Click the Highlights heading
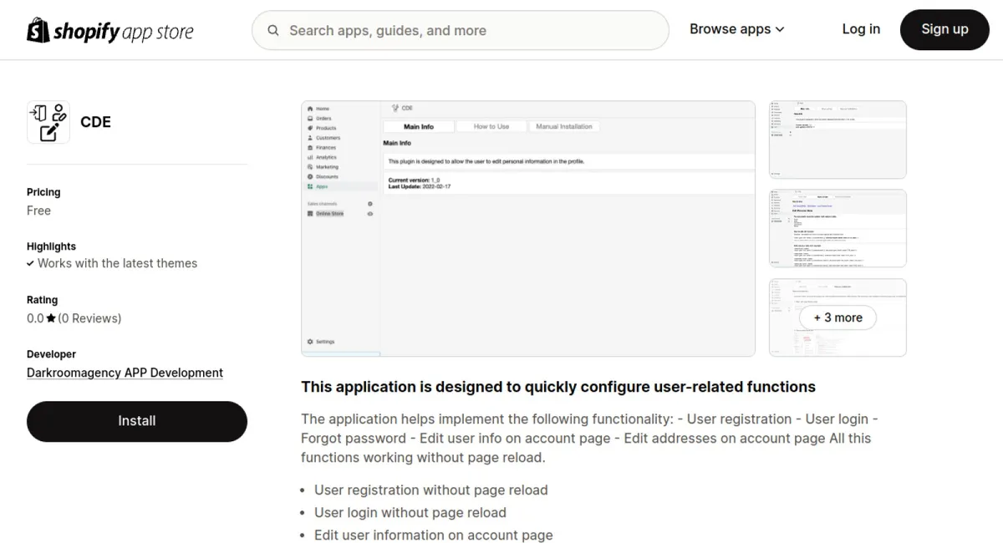The image size is (1003, 543). click(x=51, y=246)
